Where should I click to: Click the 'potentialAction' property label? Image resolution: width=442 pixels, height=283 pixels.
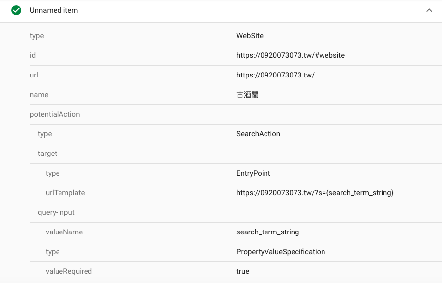pos(55,114)
